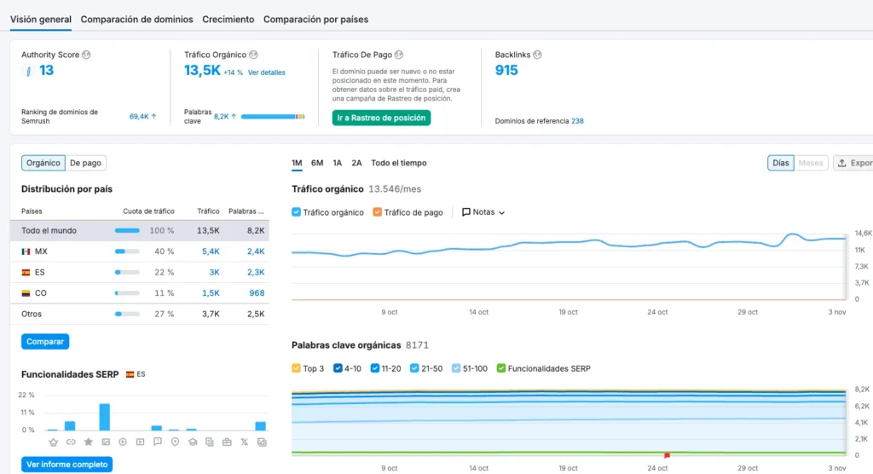Click the X (Twitter) SERP feature icon

tap(244, 442)
